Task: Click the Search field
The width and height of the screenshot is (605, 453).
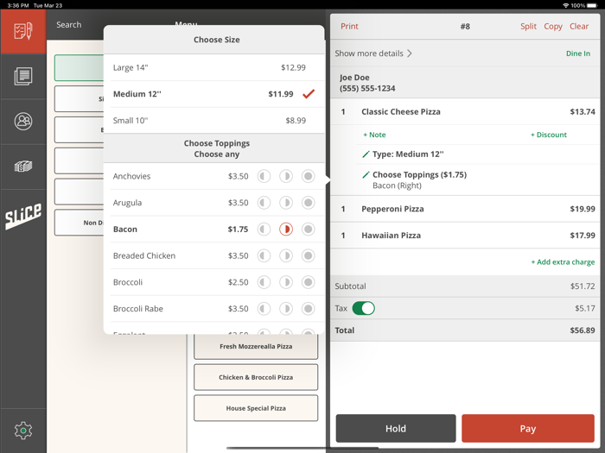Action: 68,25
